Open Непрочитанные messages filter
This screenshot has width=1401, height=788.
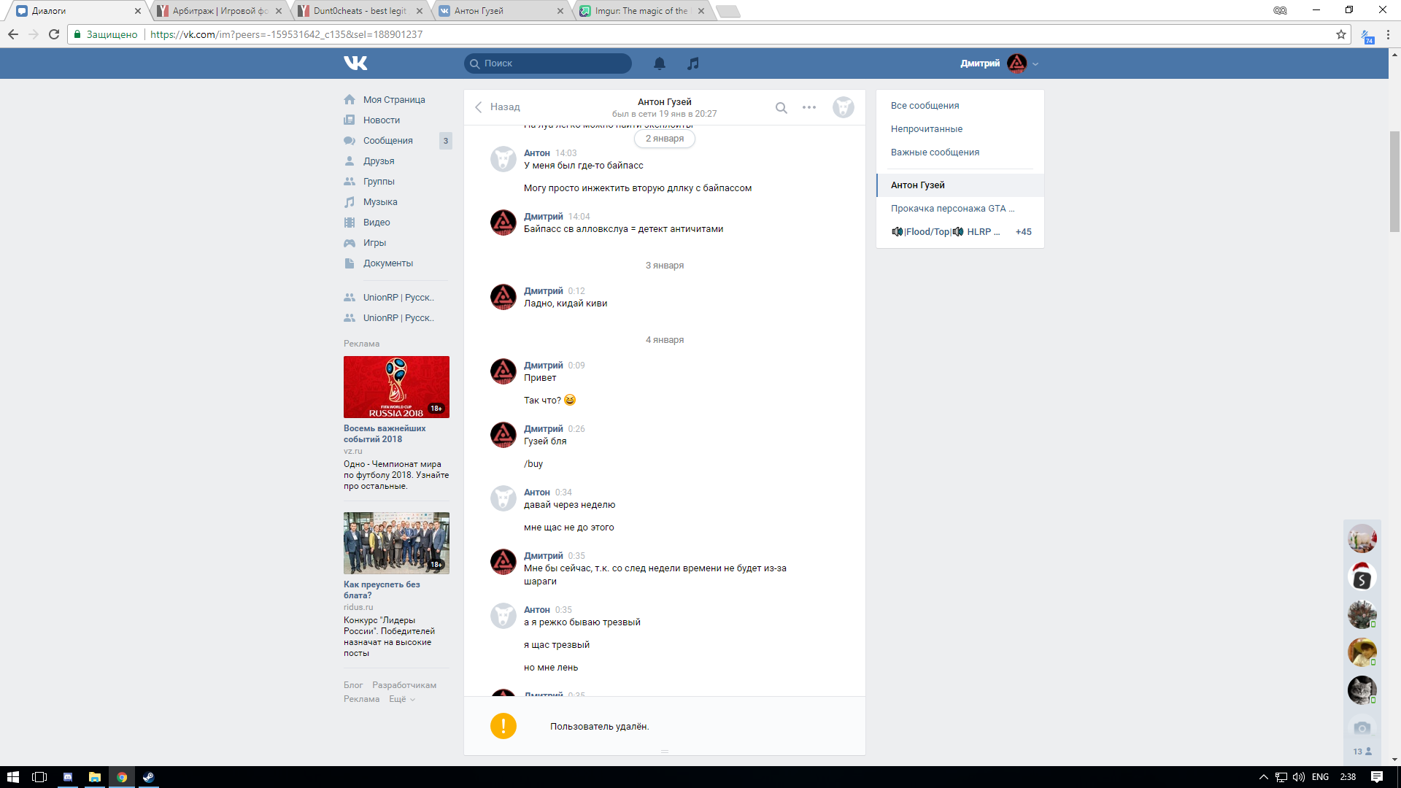926,129
